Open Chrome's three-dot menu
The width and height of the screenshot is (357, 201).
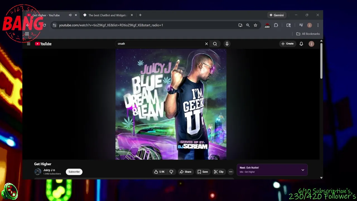318,25
